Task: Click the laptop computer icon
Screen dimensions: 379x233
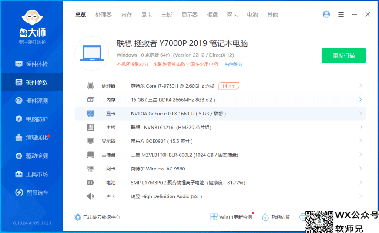Action: pos(92,53)
